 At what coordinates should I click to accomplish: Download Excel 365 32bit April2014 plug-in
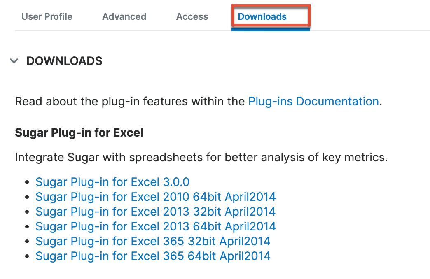click(153, 241)
